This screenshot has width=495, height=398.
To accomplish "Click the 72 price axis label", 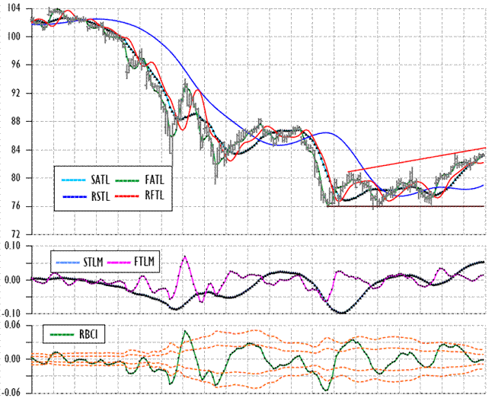I will (17, 234).
